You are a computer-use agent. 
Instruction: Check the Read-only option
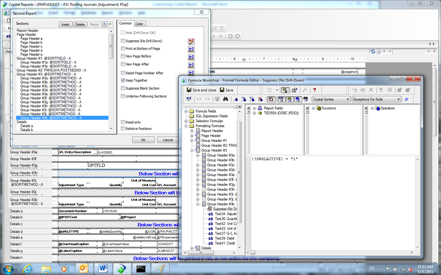point(123,122)
